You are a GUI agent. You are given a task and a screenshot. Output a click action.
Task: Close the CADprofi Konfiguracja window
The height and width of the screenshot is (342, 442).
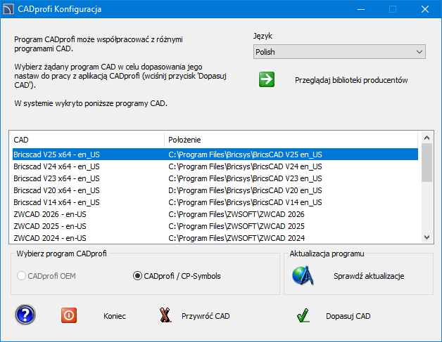[x=425, y=10]
